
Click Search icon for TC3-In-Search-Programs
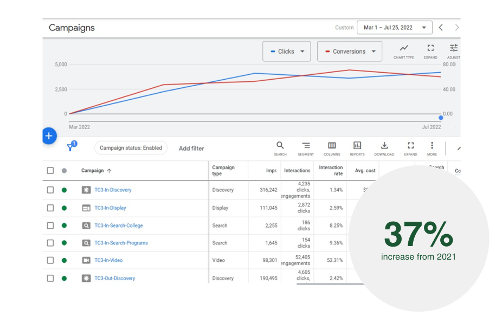(86, 243)
